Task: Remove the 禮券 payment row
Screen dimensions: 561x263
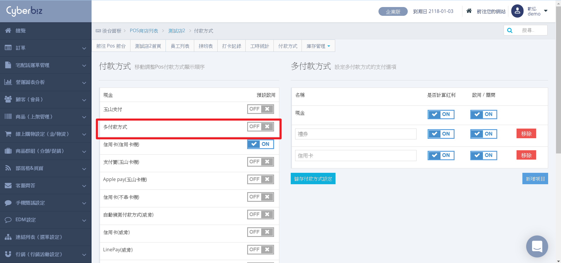Action: (x=526, y=134)
